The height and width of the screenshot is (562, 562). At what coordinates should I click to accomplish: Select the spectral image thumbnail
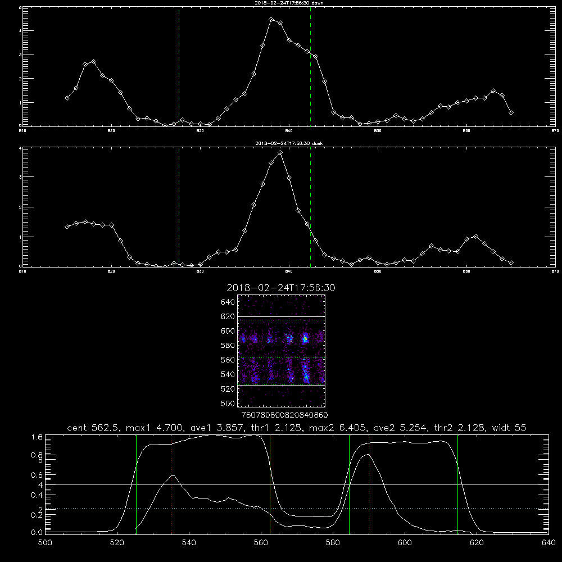(281, 351)
